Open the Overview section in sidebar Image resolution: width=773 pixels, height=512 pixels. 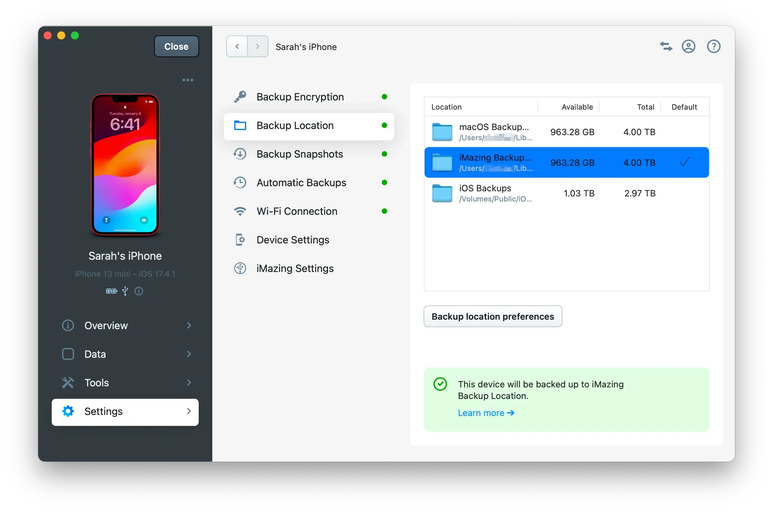[x=106, y=325]
